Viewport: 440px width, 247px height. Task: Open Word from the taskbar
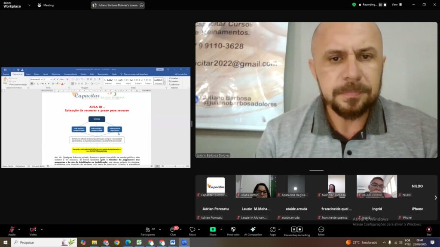173,243
